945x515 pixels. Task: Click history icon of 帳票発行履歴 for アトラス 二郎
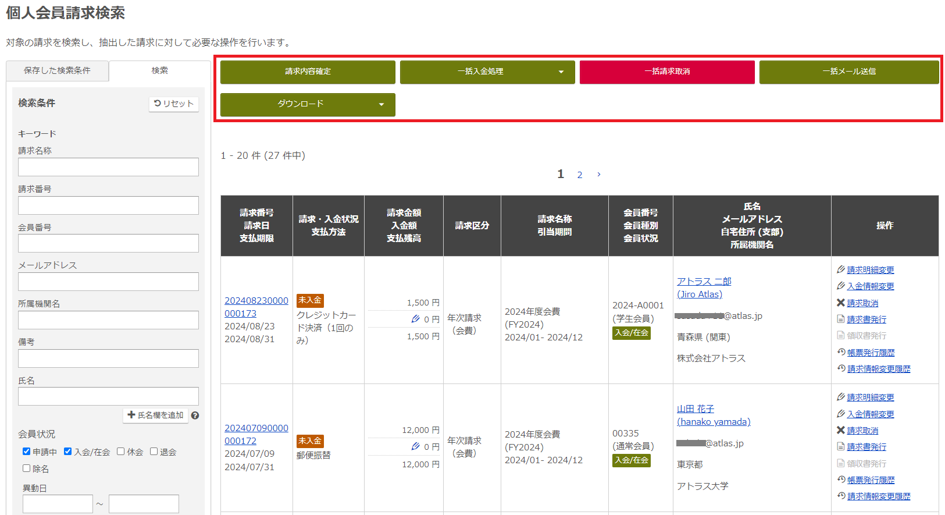(841, 352)
